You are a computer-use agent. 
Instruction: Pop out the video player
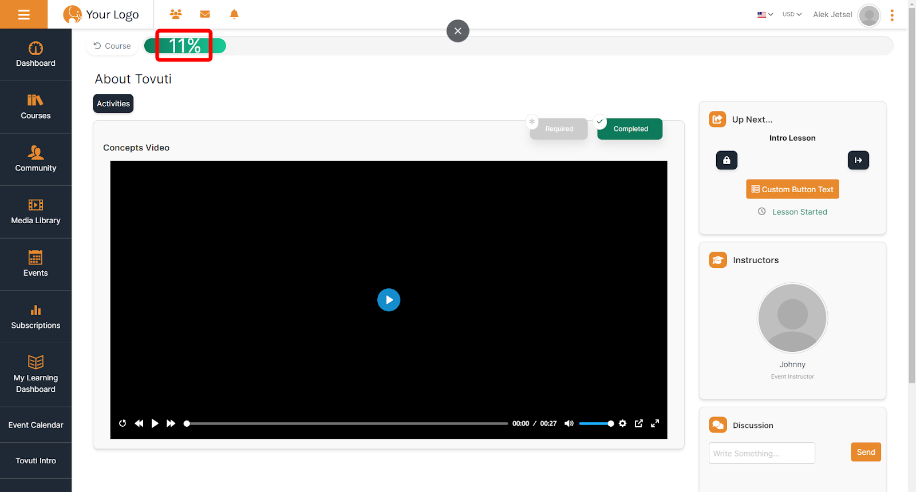tap(639, 423)
